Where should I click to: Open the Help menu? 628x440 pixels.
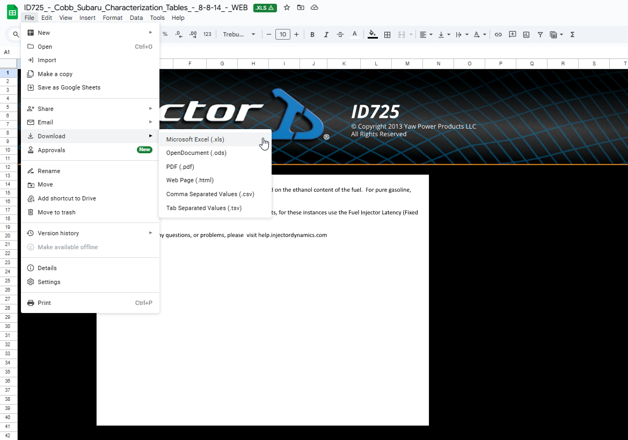(178, 18)
